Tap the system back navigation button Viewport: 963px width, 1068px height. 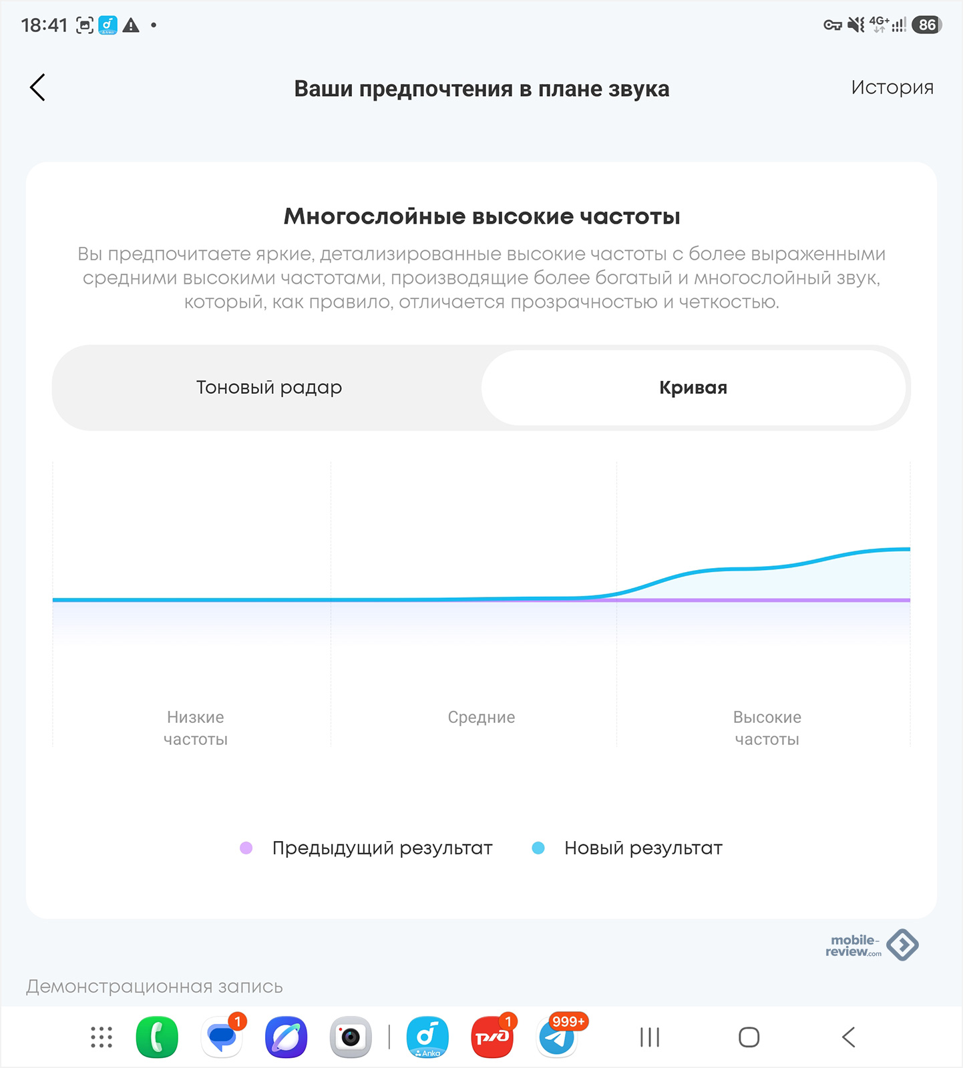pos(848,1037)
